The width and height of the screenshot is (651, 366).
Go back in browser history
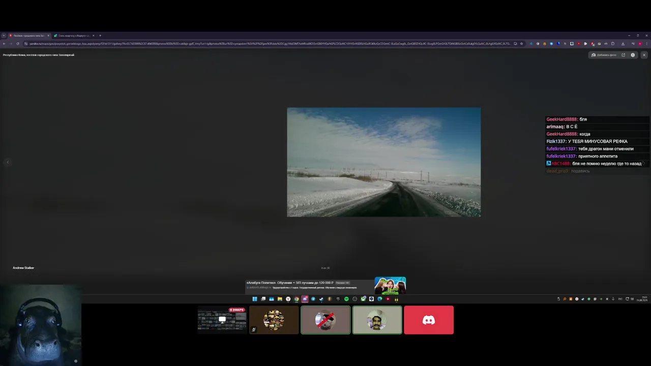4,44
